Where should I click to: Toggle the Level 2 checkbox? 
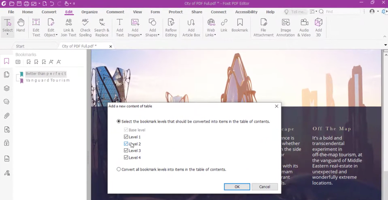(x=126, y=144)
